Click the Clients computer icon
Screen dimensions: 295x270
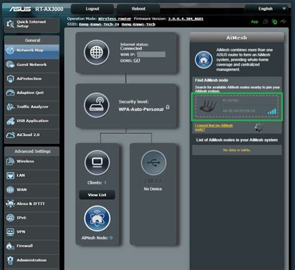coord(97,163)
